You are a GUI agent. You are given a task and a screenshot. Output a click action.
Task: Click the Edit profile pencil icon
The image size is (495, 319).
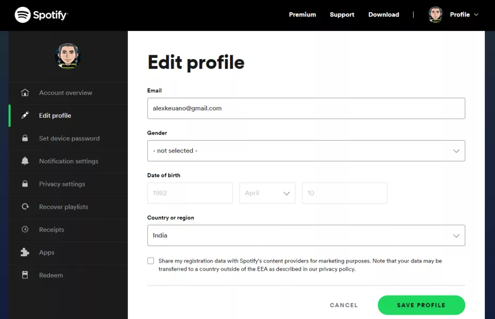[25, 116]
